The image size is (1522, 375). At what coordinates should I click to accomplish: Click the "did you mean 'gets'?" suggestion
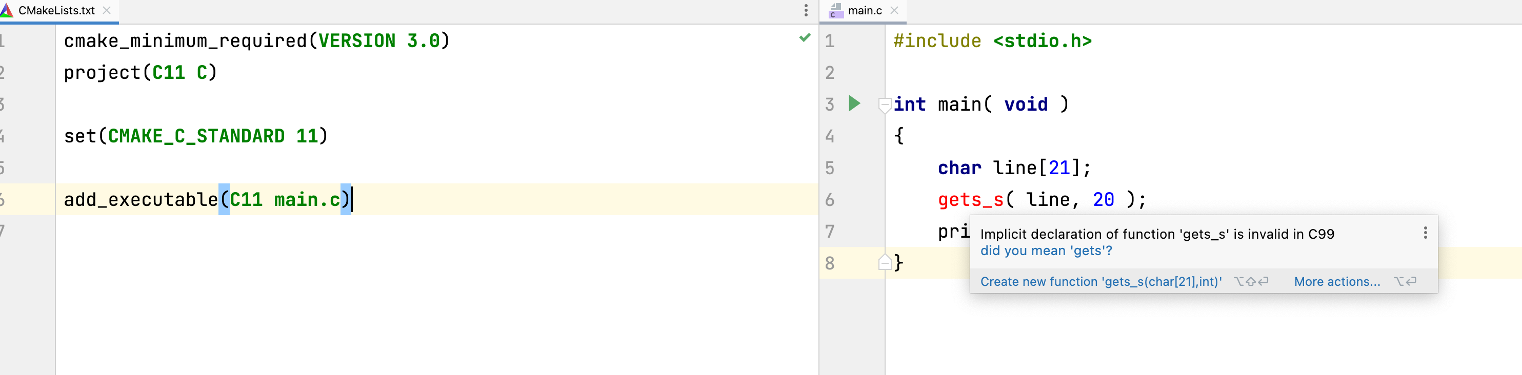point(1046,251)
